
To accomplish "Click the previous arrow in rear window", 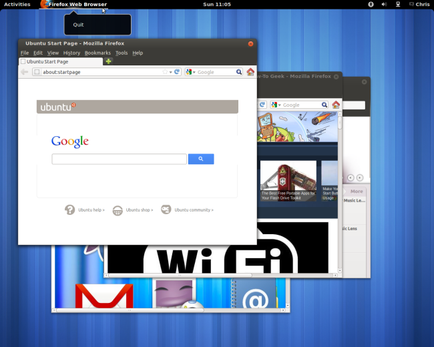I will tap(351, 178).
